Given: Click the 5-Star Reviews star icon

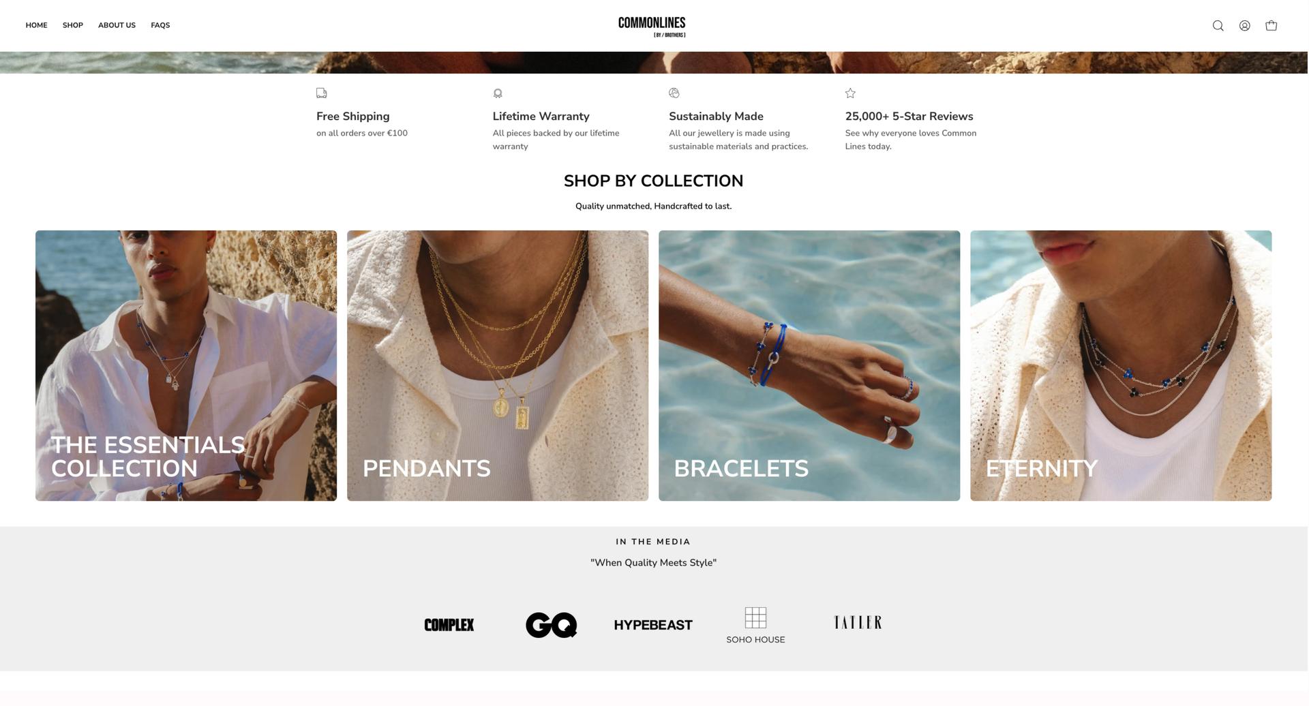Looking at the screenshot, I should click(x=850, y=93).
